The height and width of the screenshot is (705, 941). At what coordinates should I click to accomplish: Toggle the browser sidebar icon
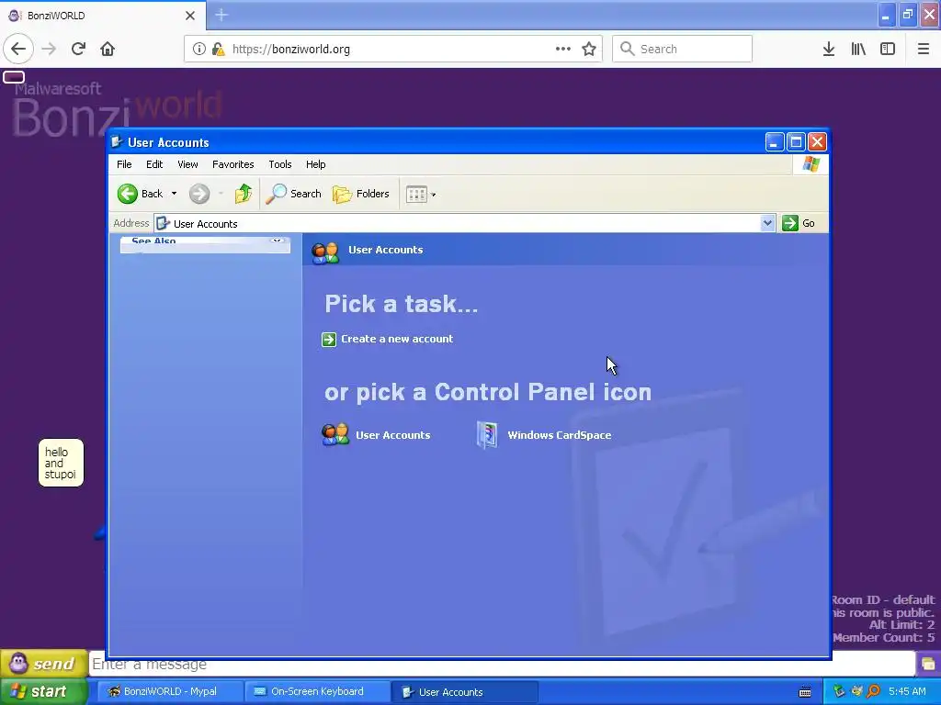pos(888,49)
